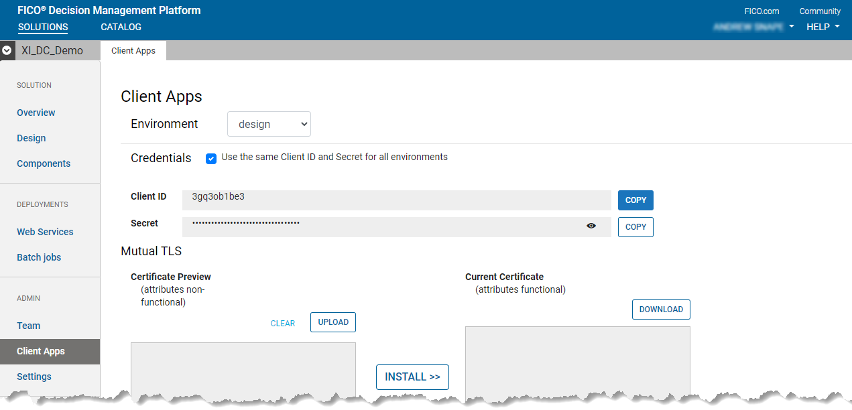
Task: Click the INSTALL >> button
Action: (x=412, y=377)
